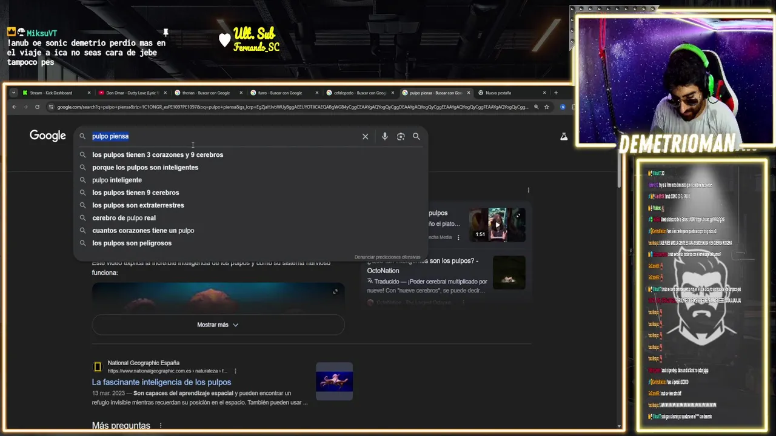Open options menu for National Geographic result
This screenshot has width=776, height=436.
coord(235,371)
